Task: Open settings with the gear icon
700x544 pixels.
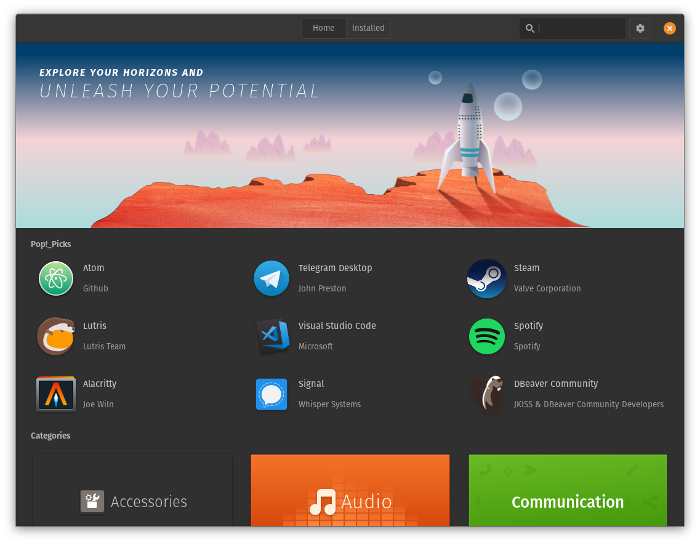Action: [x=640, y=28]
